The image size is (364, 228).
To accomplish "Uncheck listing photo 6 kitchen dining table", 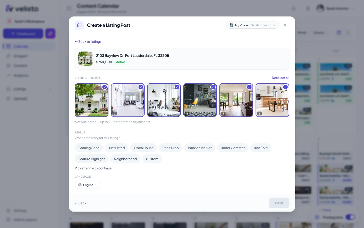I will click(x=285, y=87).
